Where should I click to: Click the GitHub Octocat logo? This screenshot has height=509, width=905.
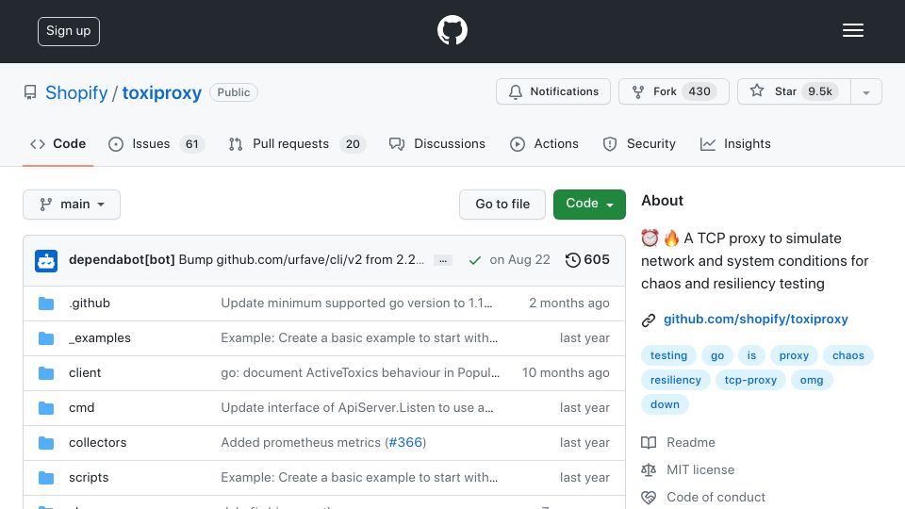coord(452,30)
